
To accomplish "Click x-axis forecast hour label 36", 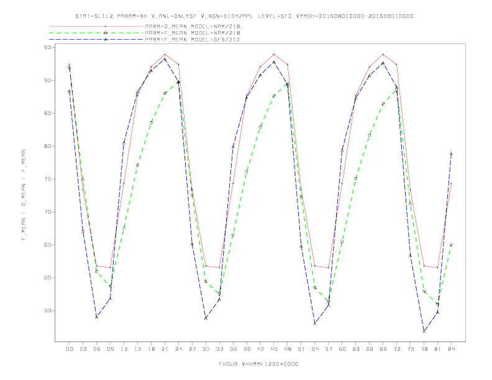I will coord(233,349).
